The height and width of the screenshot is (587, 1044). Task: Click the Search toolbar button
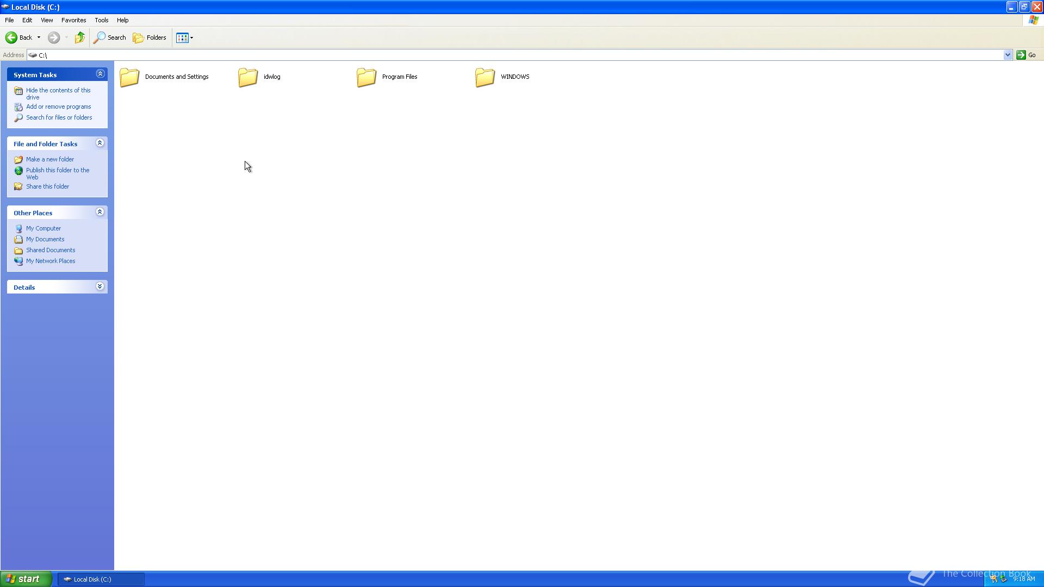point(110,38)
